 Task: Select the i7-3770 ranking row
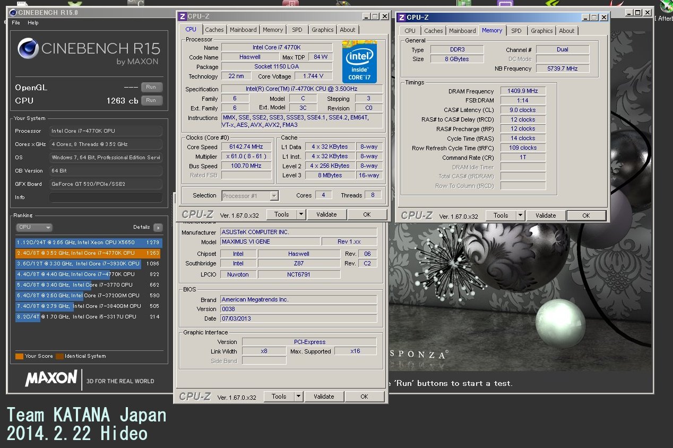(x=88, y=285)
